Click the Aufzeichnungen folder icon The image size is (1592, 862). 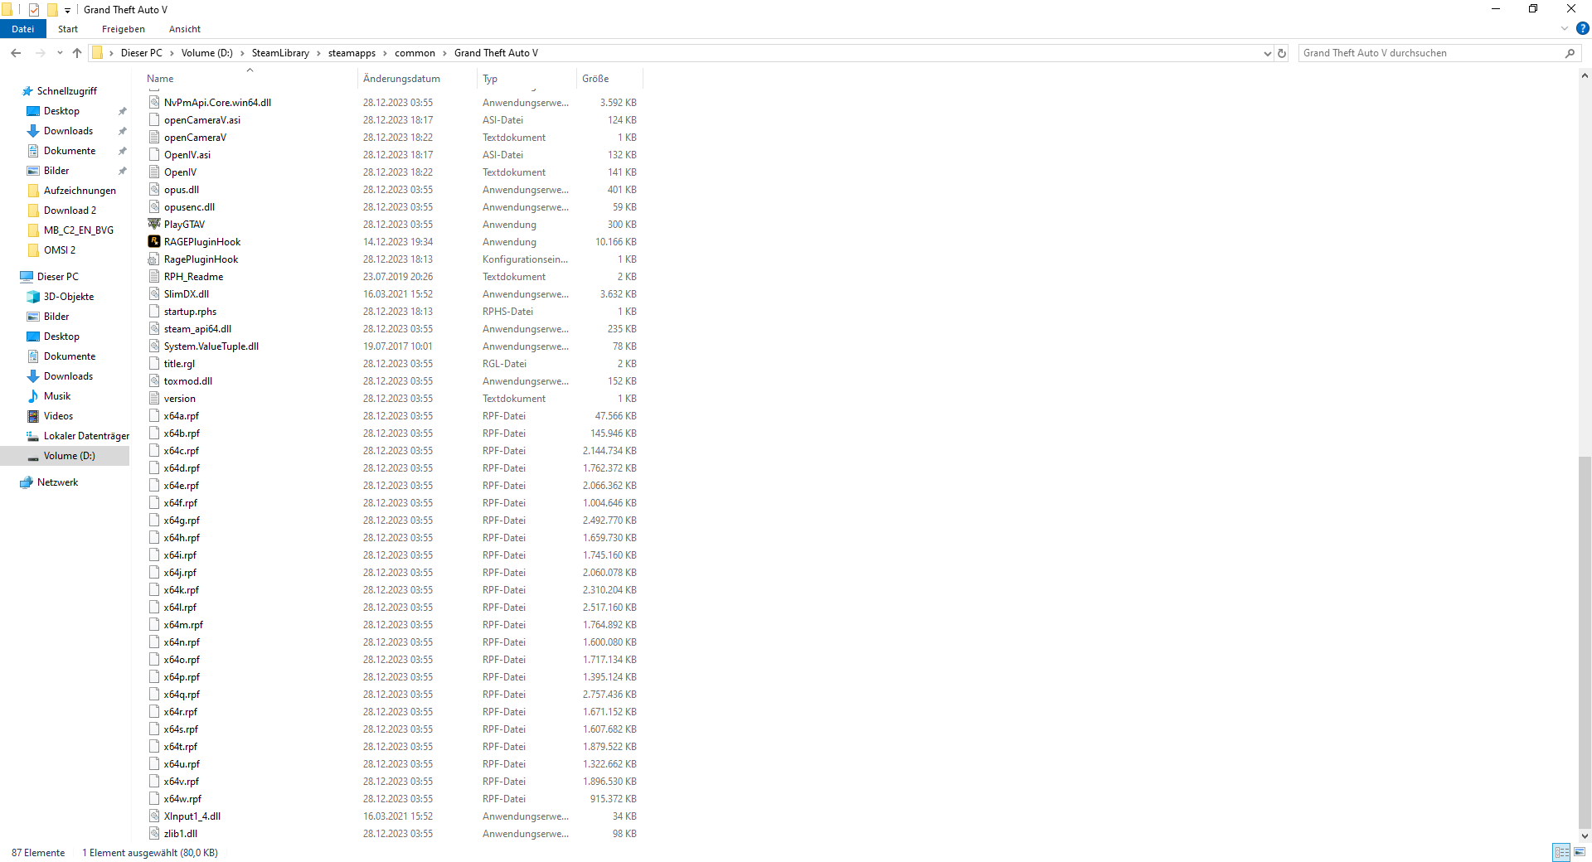pyautogui.click(x=33, y=191)
